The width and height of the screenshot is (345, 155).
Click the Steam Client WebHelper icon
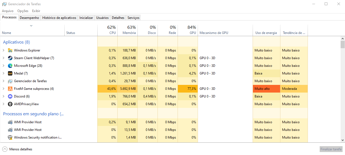tap(10, 58)
